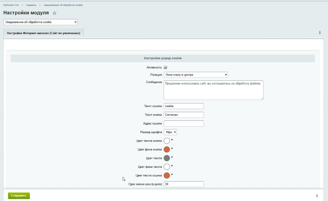Open the Позиция dropdown
328x201 pixels.
[x=196, y=75]
